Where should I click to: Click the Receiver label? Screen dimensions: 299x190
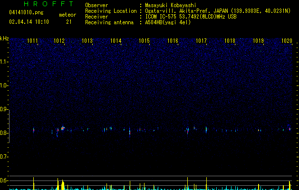[96, 17]
